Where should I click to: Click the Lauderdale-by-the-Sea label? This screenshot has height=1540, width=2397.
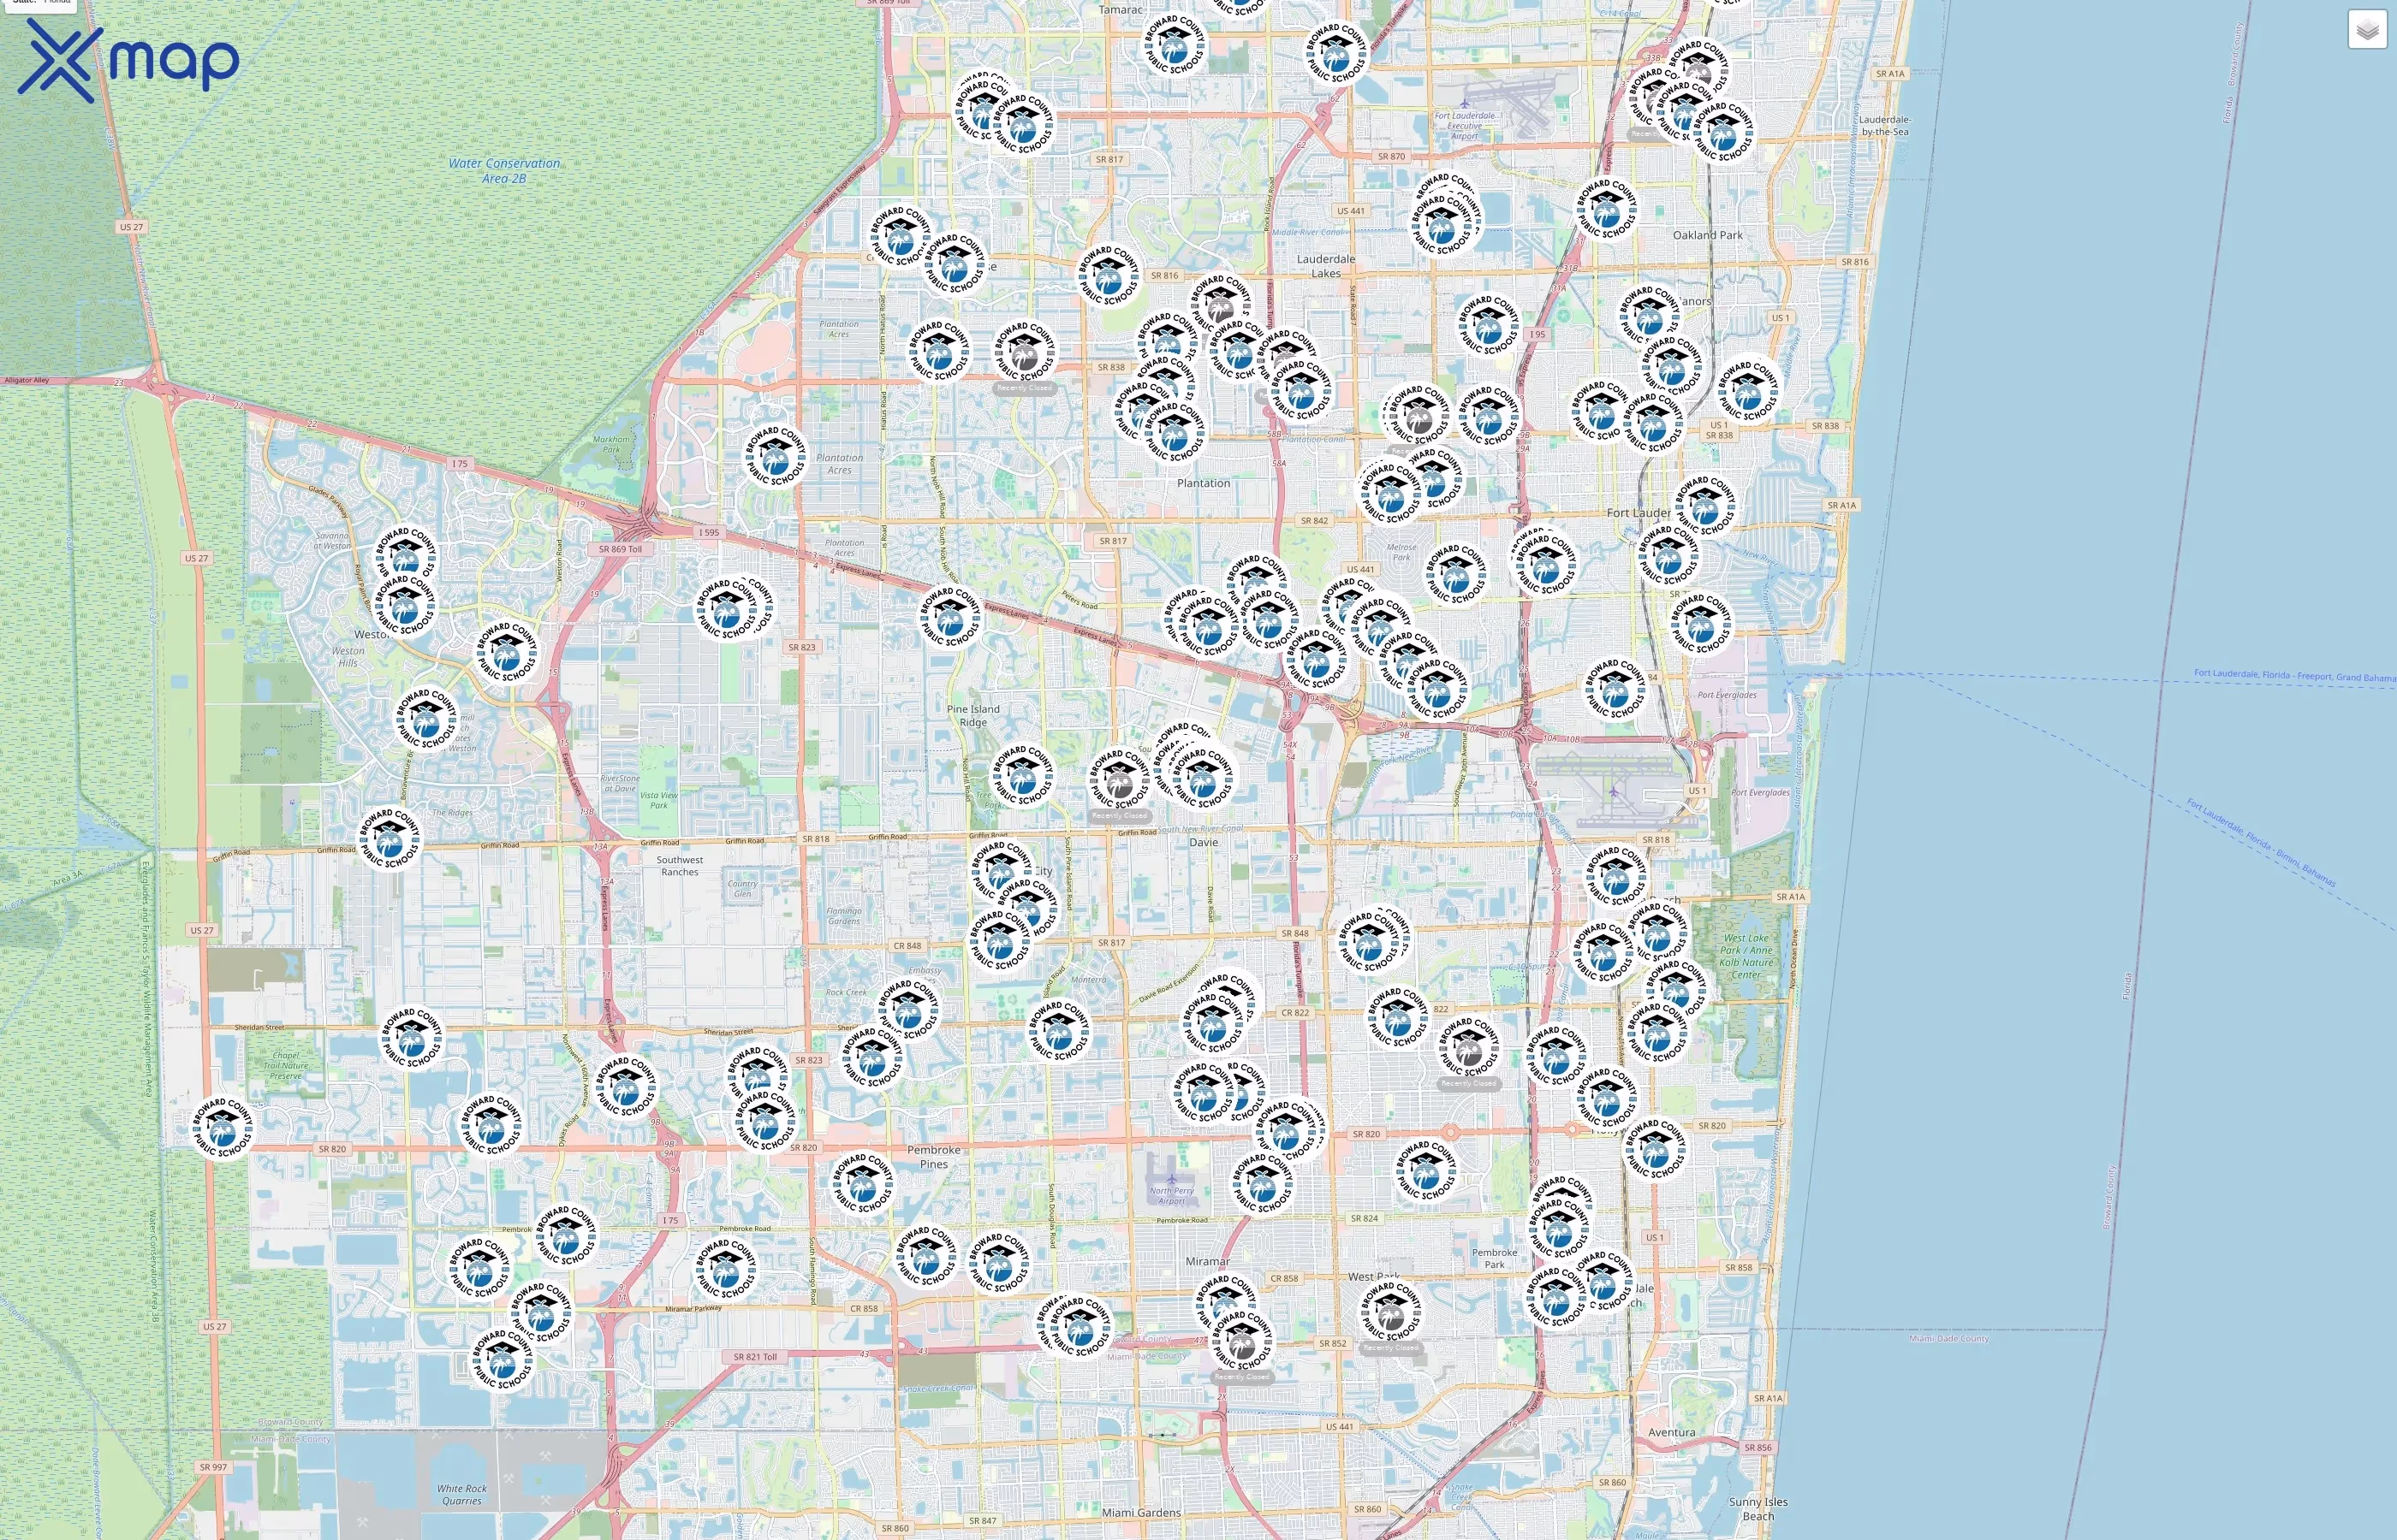(1885, 126)
